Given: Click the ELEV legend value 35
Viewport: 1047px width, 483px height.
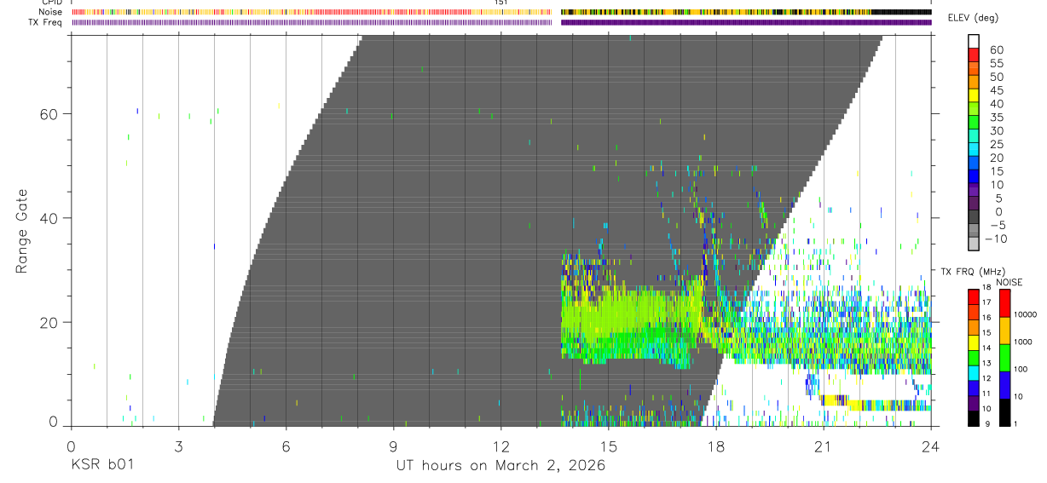Looking at the screenshot, I should tap(996, 117).
